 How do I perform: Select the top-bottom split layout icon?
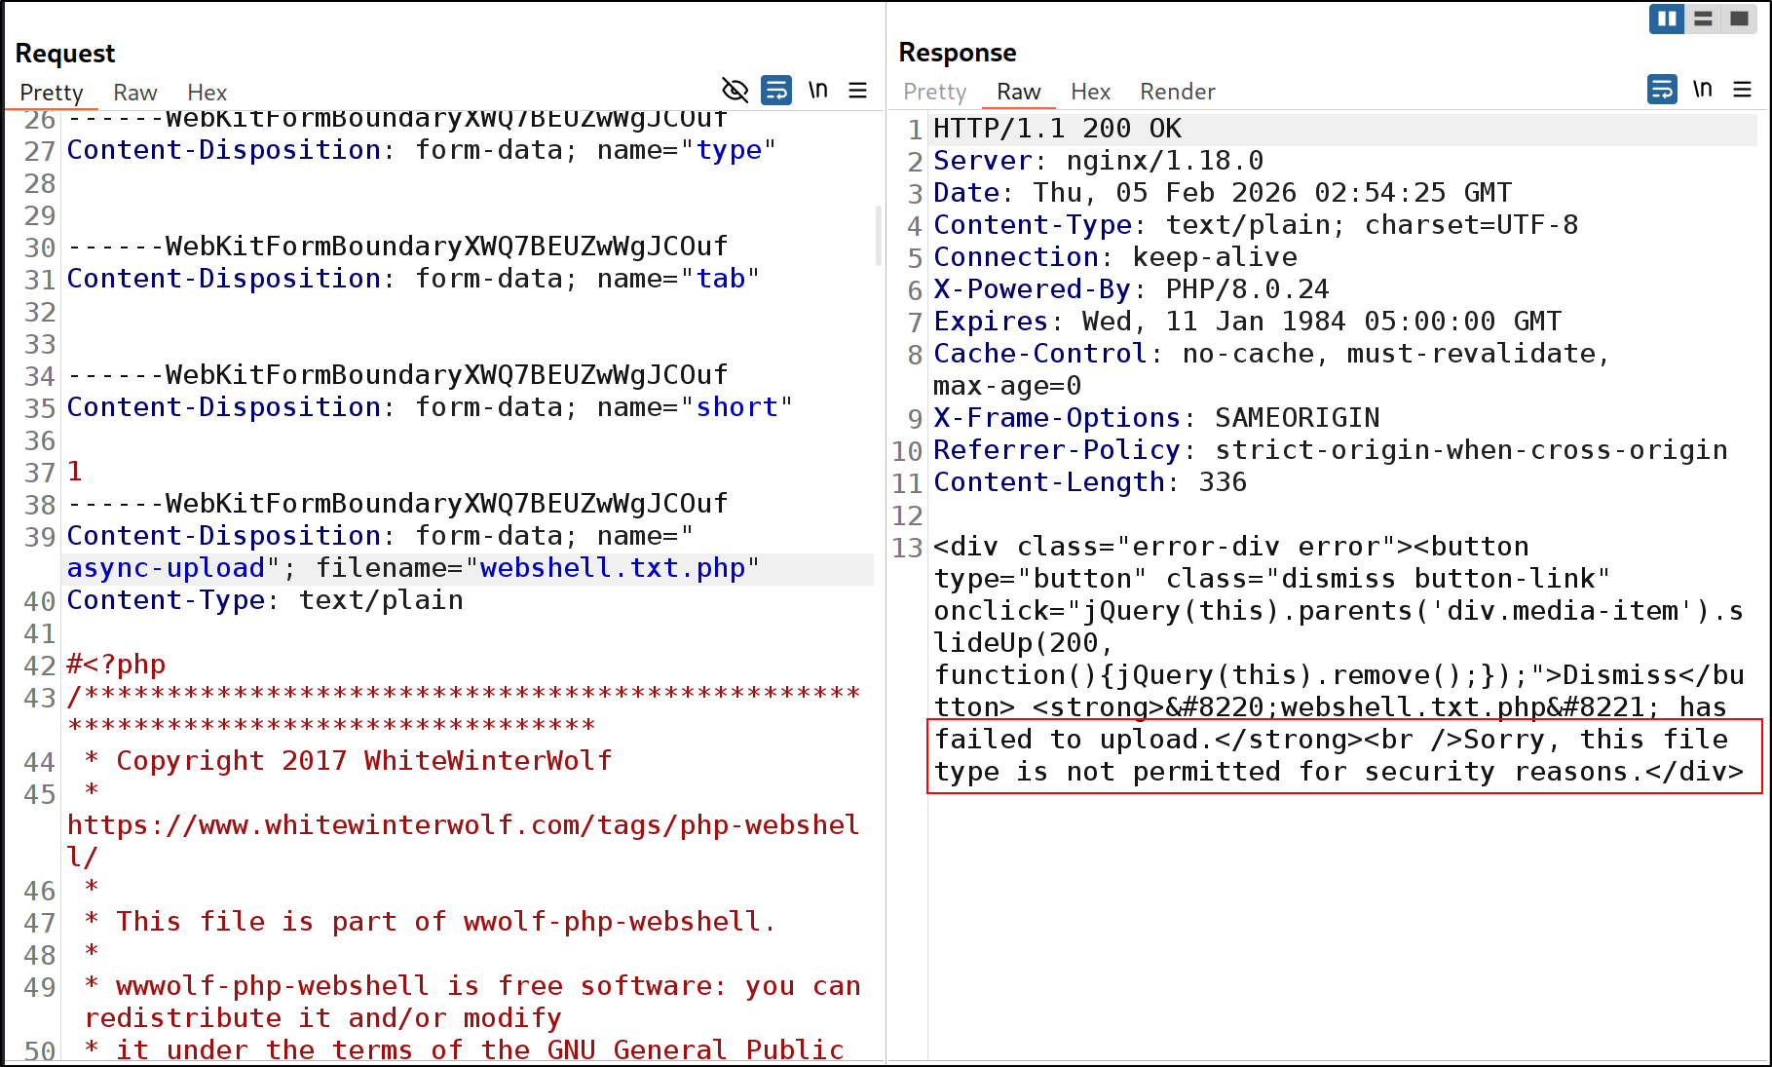coord(1703,19)
